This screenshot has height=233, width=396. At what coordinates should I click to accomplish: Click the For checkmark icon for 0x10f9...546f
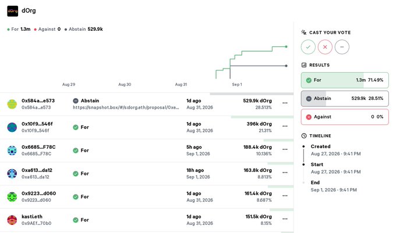click(76, 127)
